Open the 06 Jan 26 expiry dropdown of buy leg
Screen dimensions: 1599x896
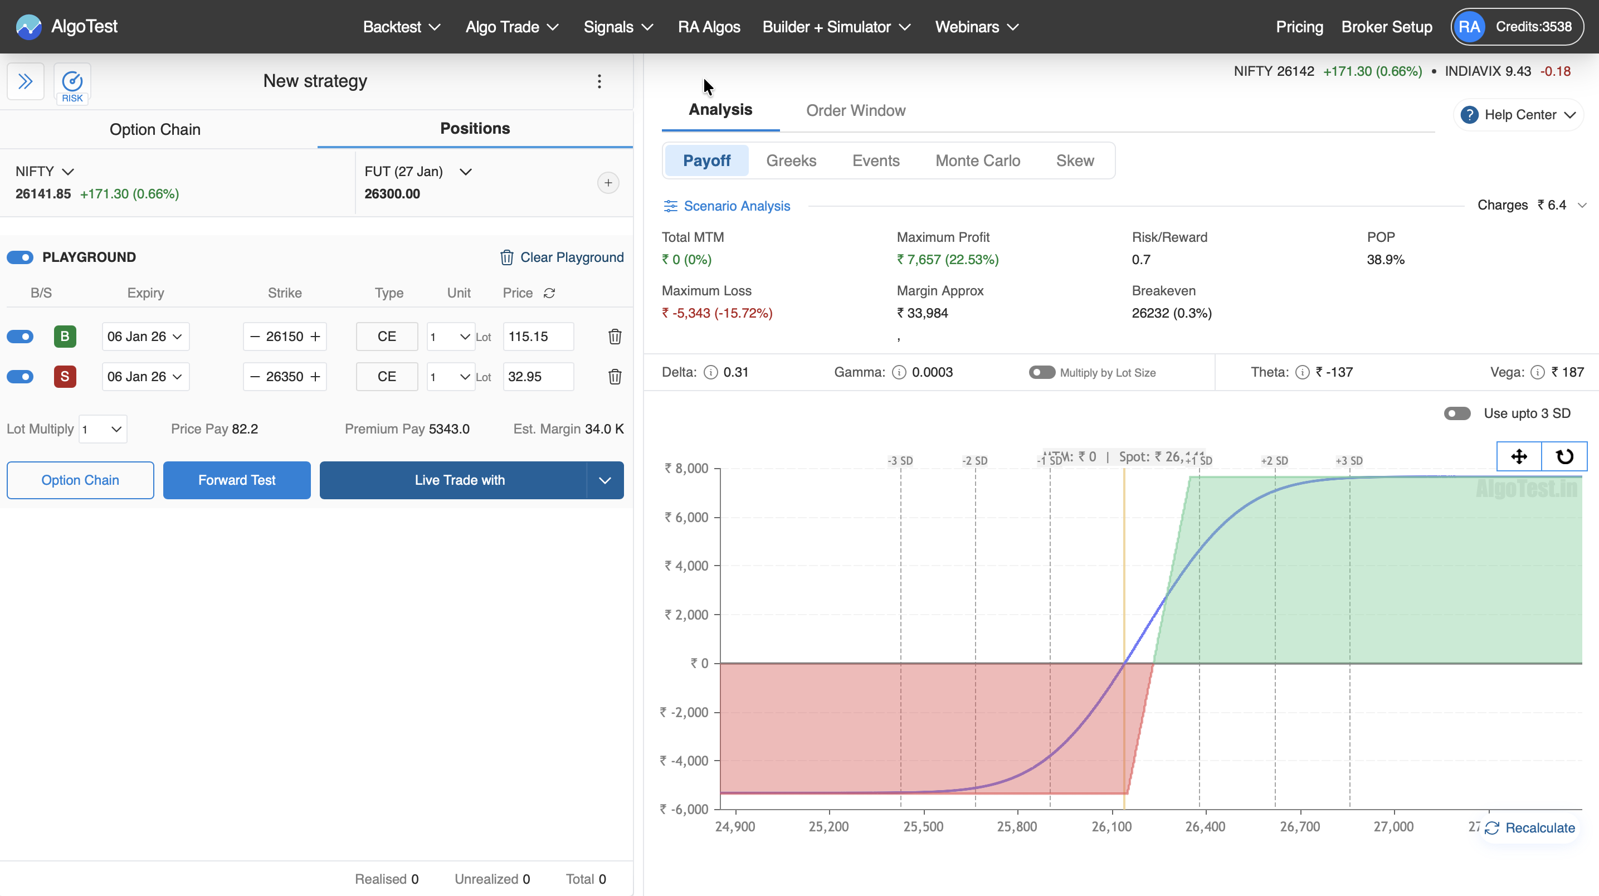tap(145, 337)
